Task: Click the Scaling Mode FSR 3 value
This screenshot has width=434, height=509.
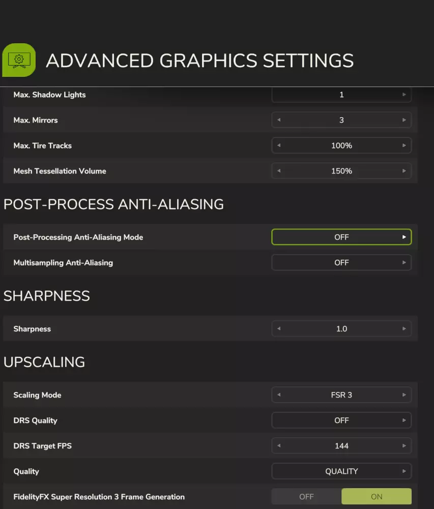Action: [x=341, y=395]
